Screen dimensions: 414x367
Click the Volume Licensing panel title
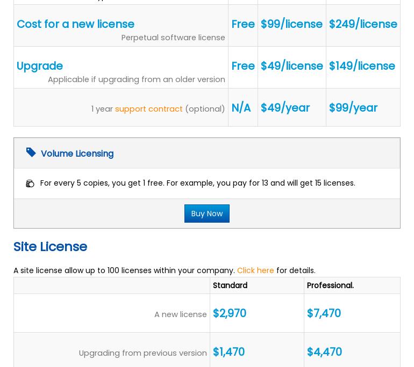[x=77, y=153]
